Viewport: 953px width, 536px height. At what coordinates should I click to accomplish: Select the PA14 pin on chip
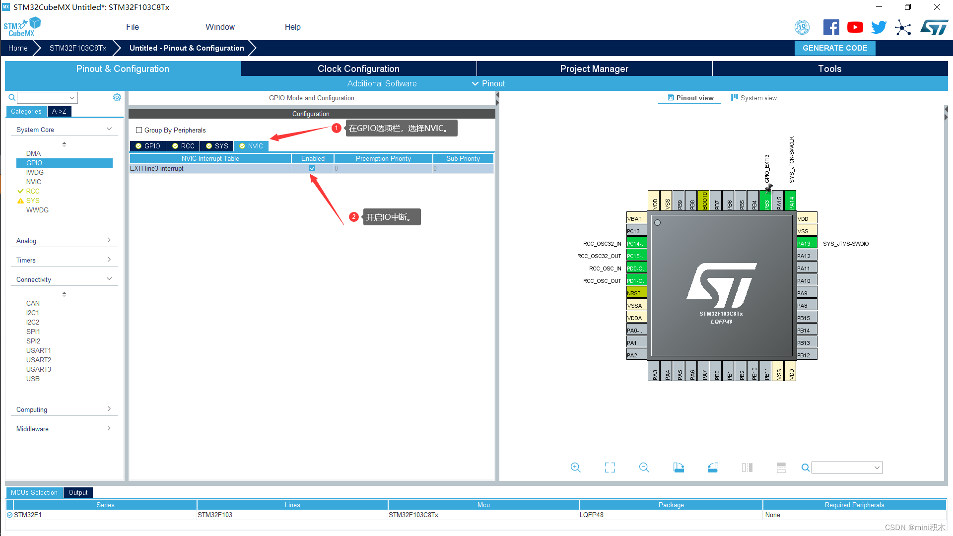pos(791,201)
